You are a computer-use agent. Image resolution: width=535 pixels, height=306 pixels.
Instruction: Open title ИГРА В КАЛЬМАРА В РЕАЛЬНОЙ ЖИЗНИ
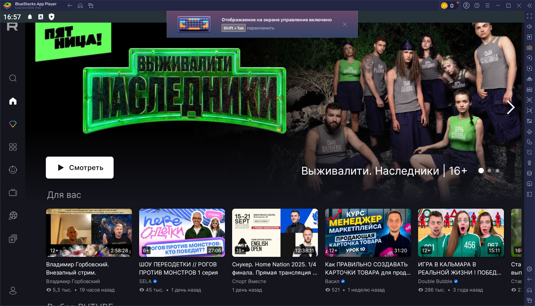point(459,268)
